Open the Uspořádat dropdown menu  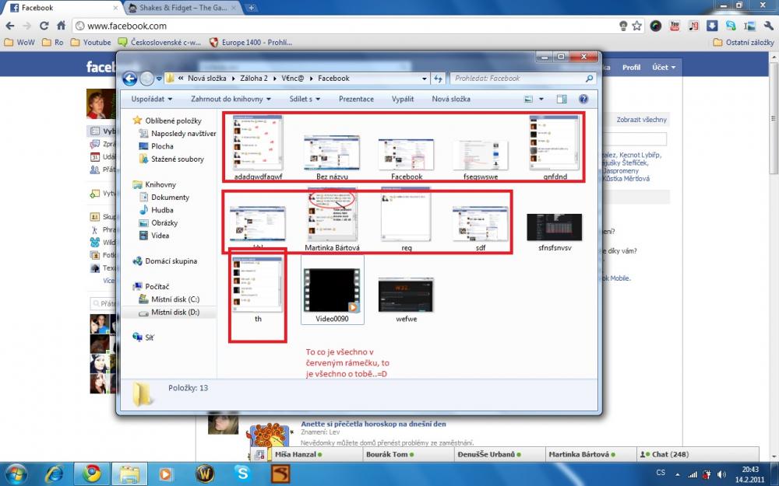[x=152, y=100]
